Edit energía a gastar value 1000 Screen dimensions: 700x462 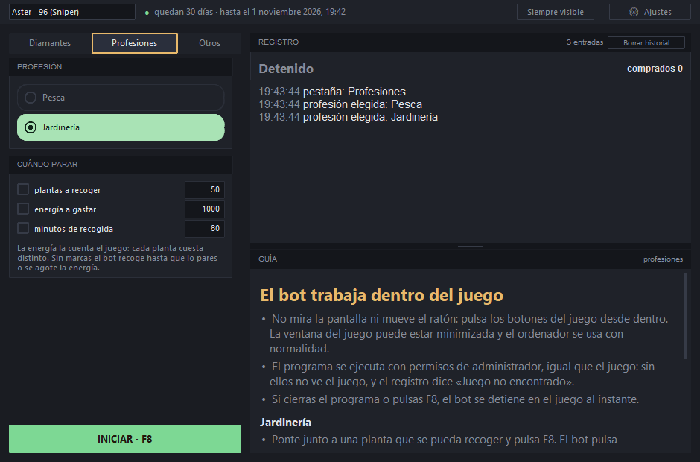tap(205, 209)
